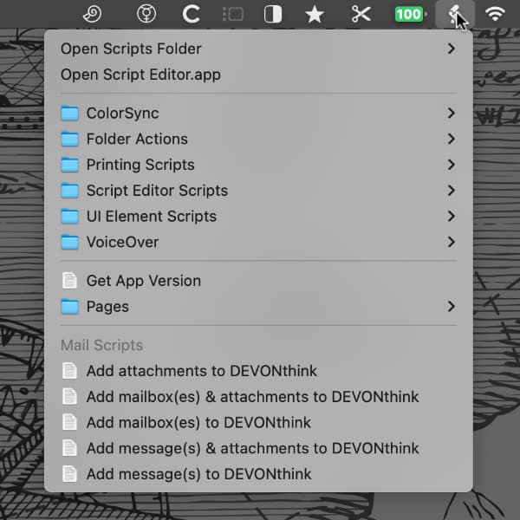Click the Printing Scripts folder icon
This screenshot has height=520, width=520.
coord(69,165)
